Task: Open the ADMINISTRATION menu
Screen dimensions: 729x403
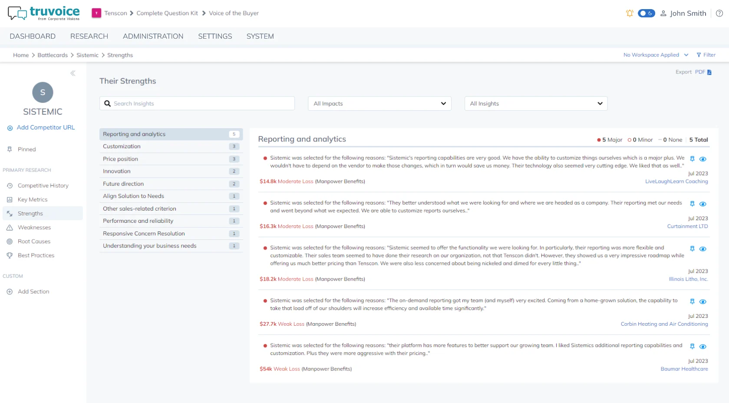Action: 153,36
